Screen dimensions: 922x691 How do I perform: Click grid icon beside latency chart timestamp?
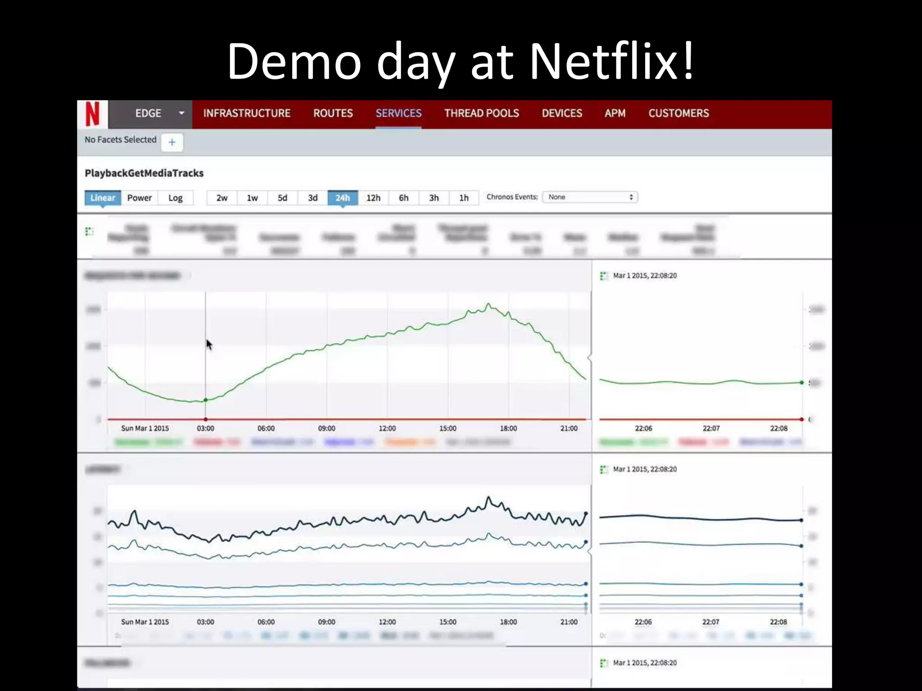tap(604, 470)
